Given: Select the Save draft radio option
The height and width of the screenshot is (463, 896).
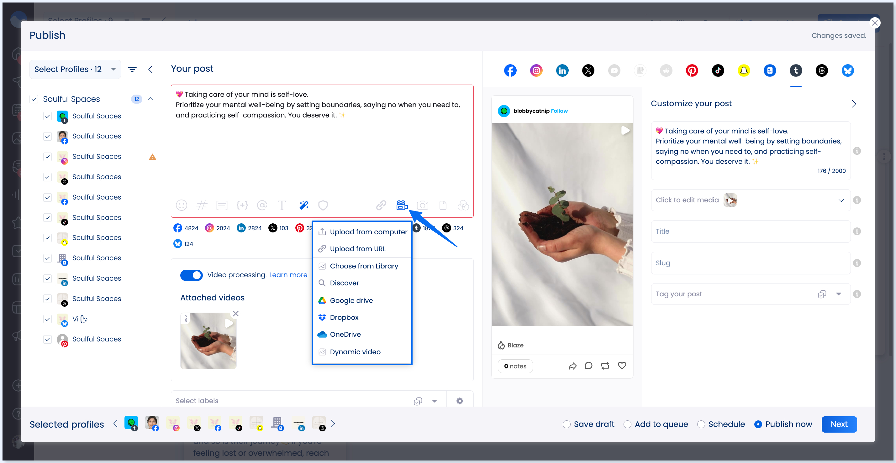Looking at the screenshot, I should 567,424.
